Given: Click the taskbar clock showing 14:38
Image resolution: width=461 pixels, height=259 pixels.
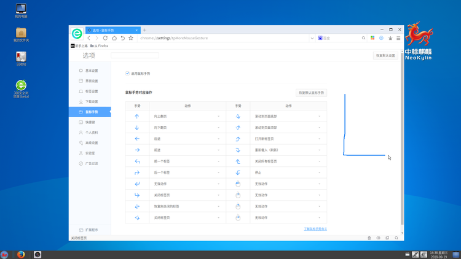Looking at the screenshot, I should pos(438,255).
